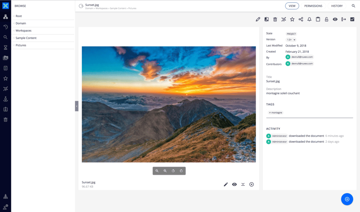
Task: Go to Domain in breadcrumb
Action: tap(89, 8)
